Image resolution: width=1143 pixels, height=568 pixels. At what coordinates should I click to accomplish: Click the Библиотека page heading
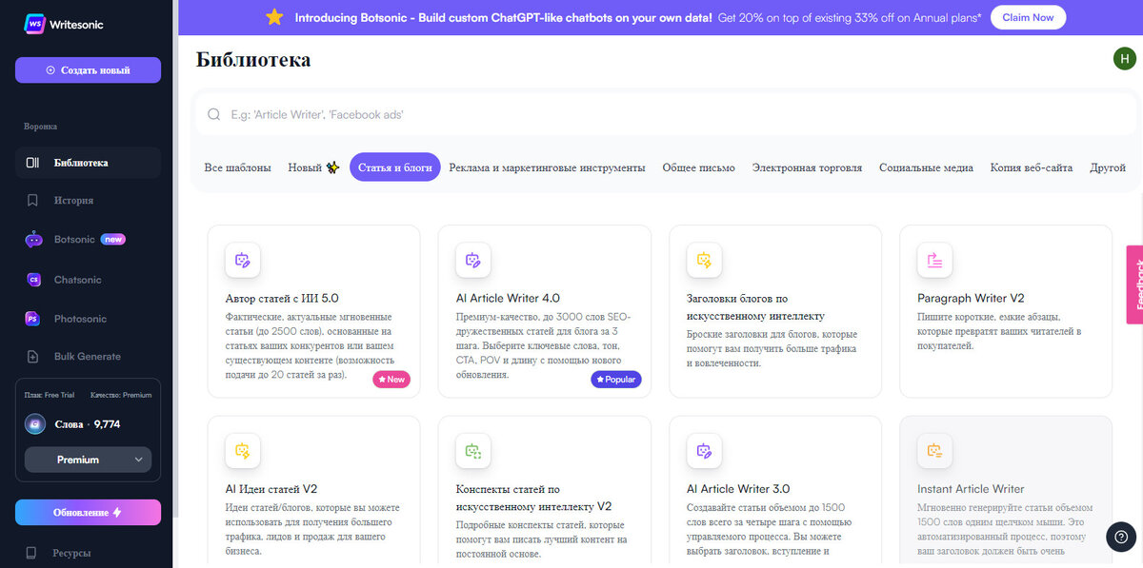coord(253,60)
